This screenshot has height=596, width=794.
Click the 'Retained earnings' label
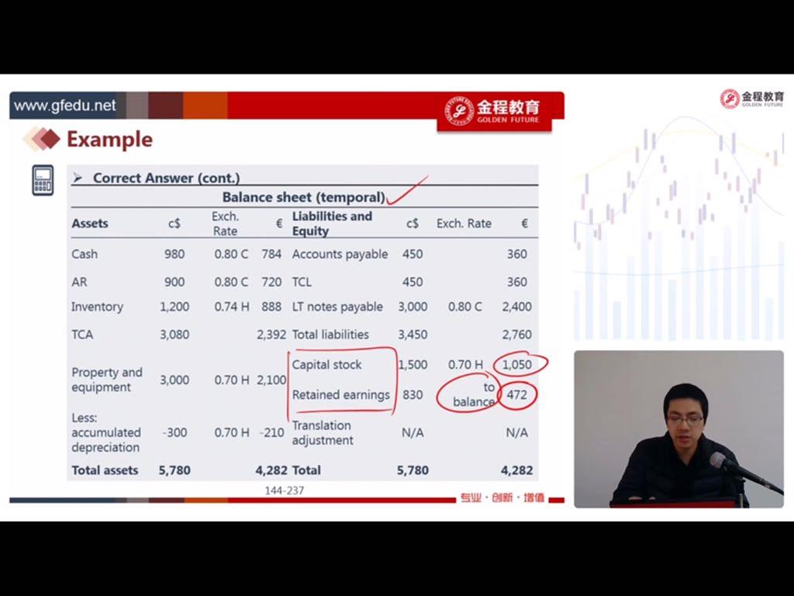(x=341, y=395)
